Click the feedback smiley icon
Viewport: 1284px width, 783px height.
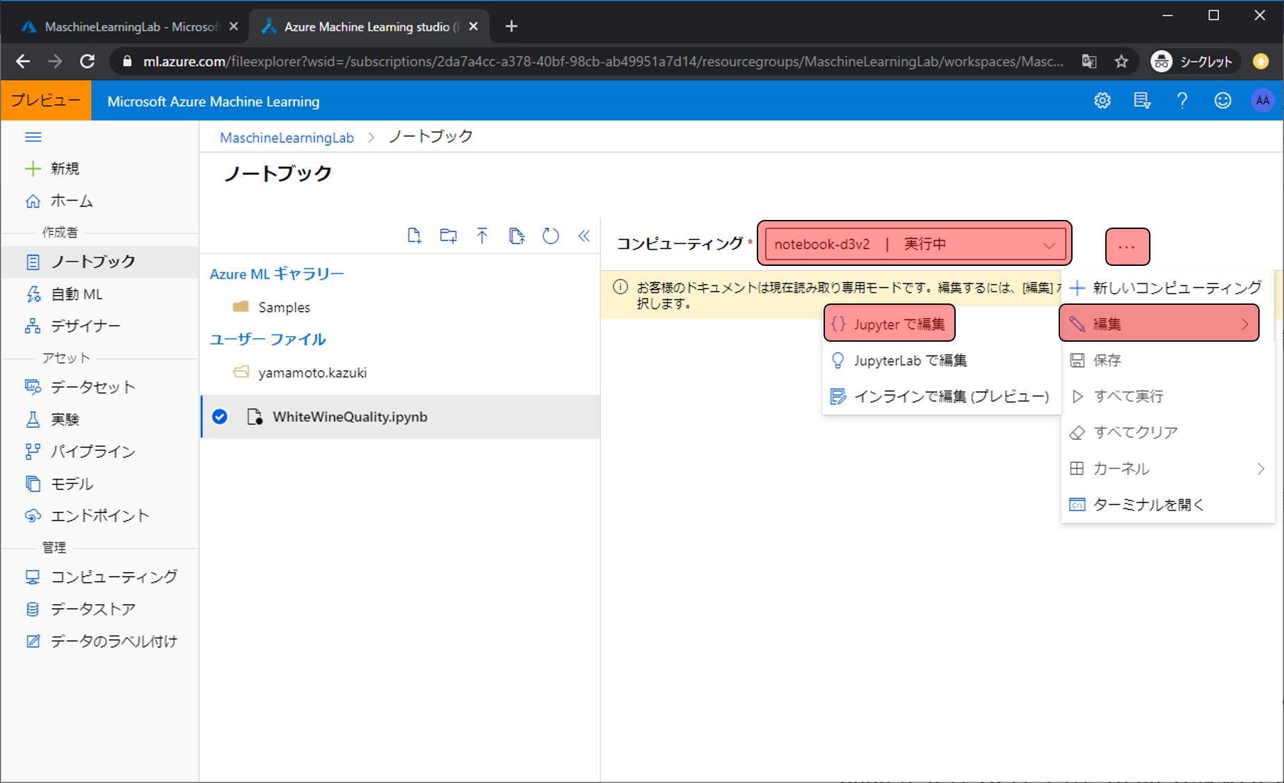pyautogui.click(x=1222, y=101)
